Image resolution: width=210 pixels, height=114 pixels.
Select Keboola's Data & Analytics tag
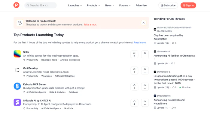coord(57,92)
